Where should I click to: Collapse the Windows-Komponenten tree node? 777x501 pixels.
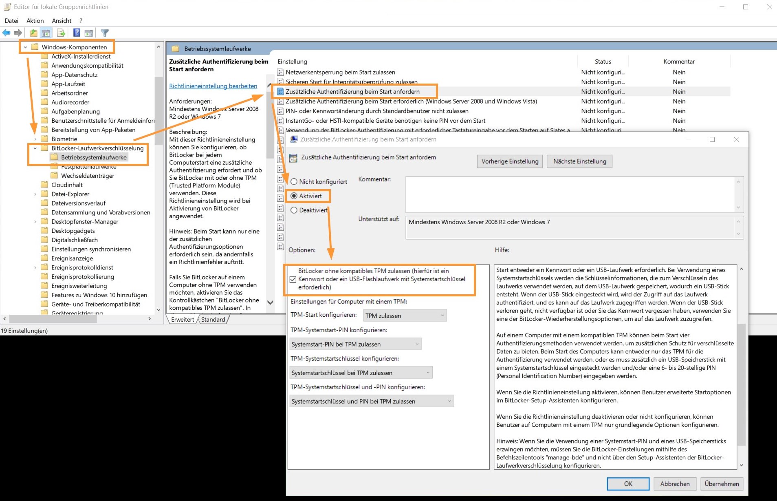click(x=25, y=47)
